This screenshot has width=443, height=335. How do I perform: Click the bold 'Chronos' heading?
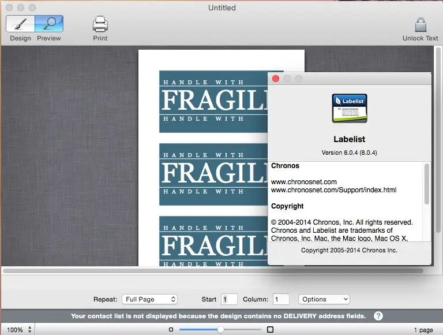tap(285, 166)
